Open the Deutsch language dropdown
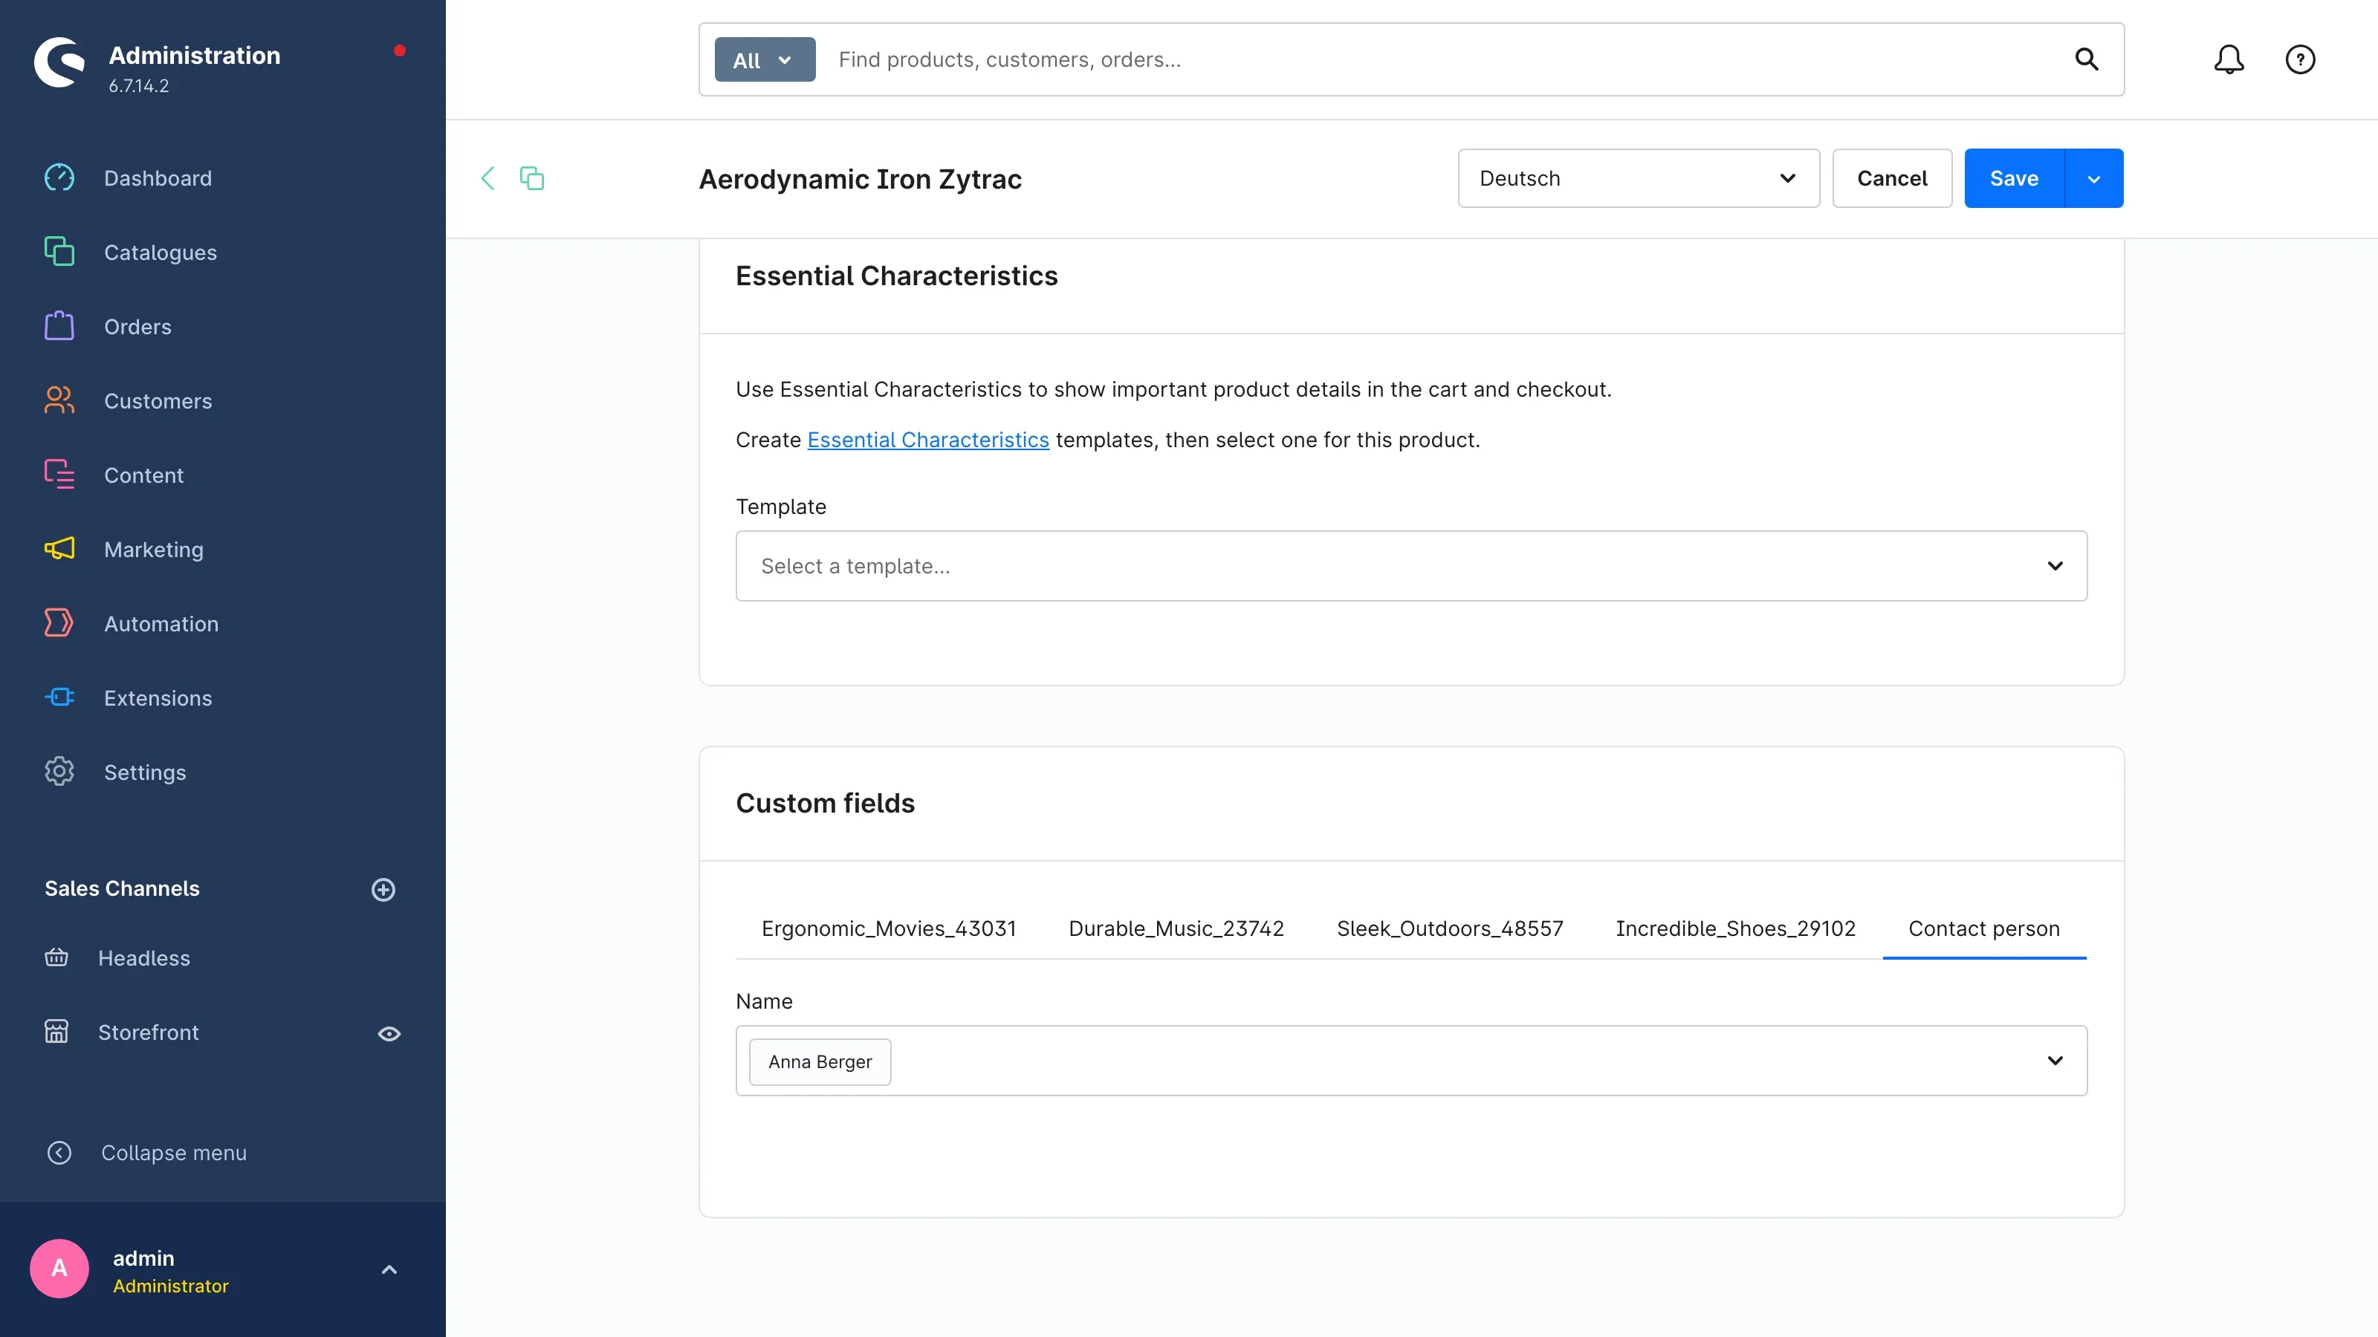 tap(1639, 178)
